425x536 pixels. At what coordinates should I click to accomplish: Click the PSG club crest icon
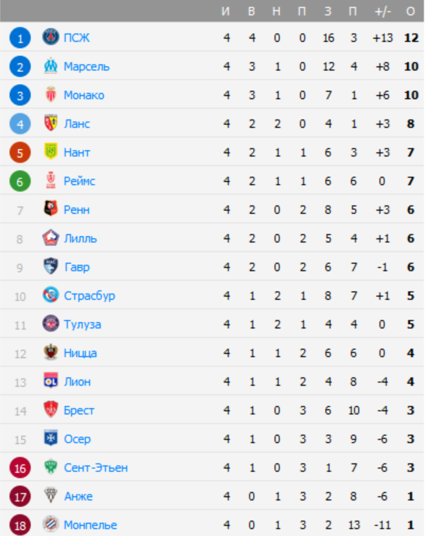pyautogui.click(x=51, y=38)
